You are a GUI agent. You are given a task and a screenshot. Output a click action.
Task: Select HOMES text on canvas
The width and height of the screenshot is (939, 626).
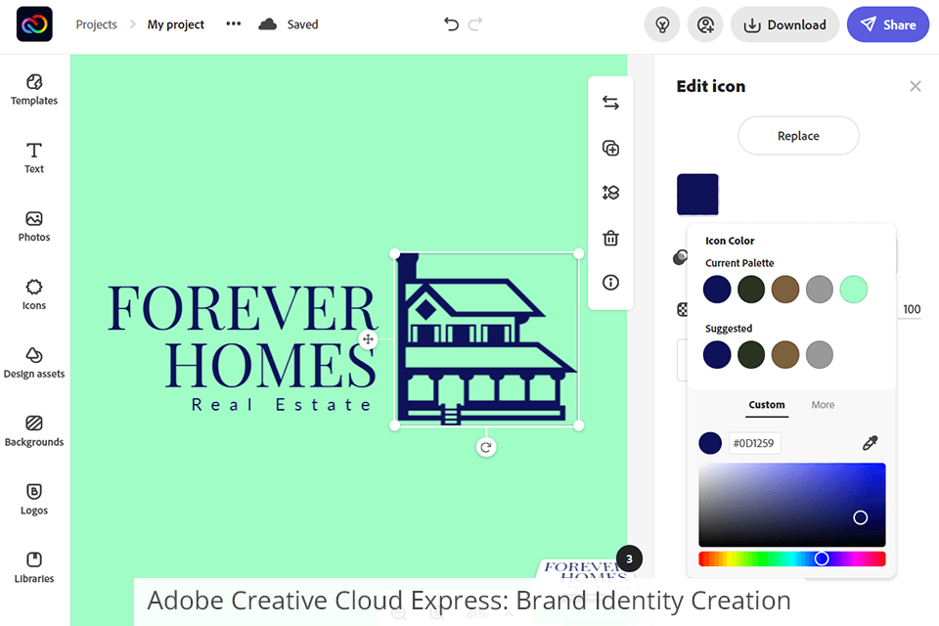[271, 365]
